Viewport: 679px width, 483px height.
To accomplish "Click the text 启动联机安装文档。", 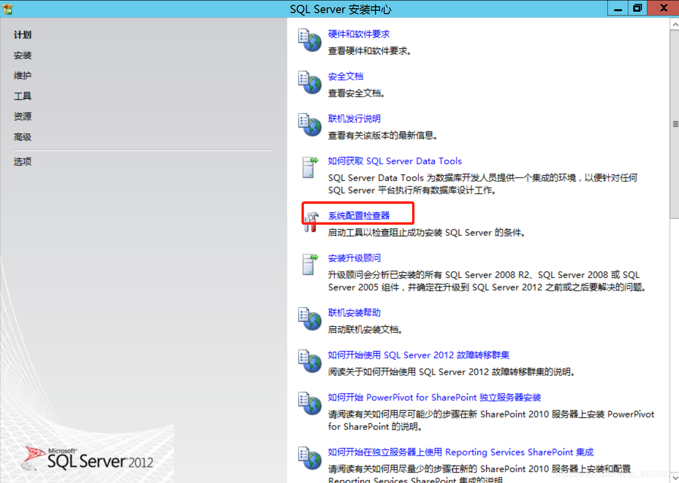I will coord(365,330).
